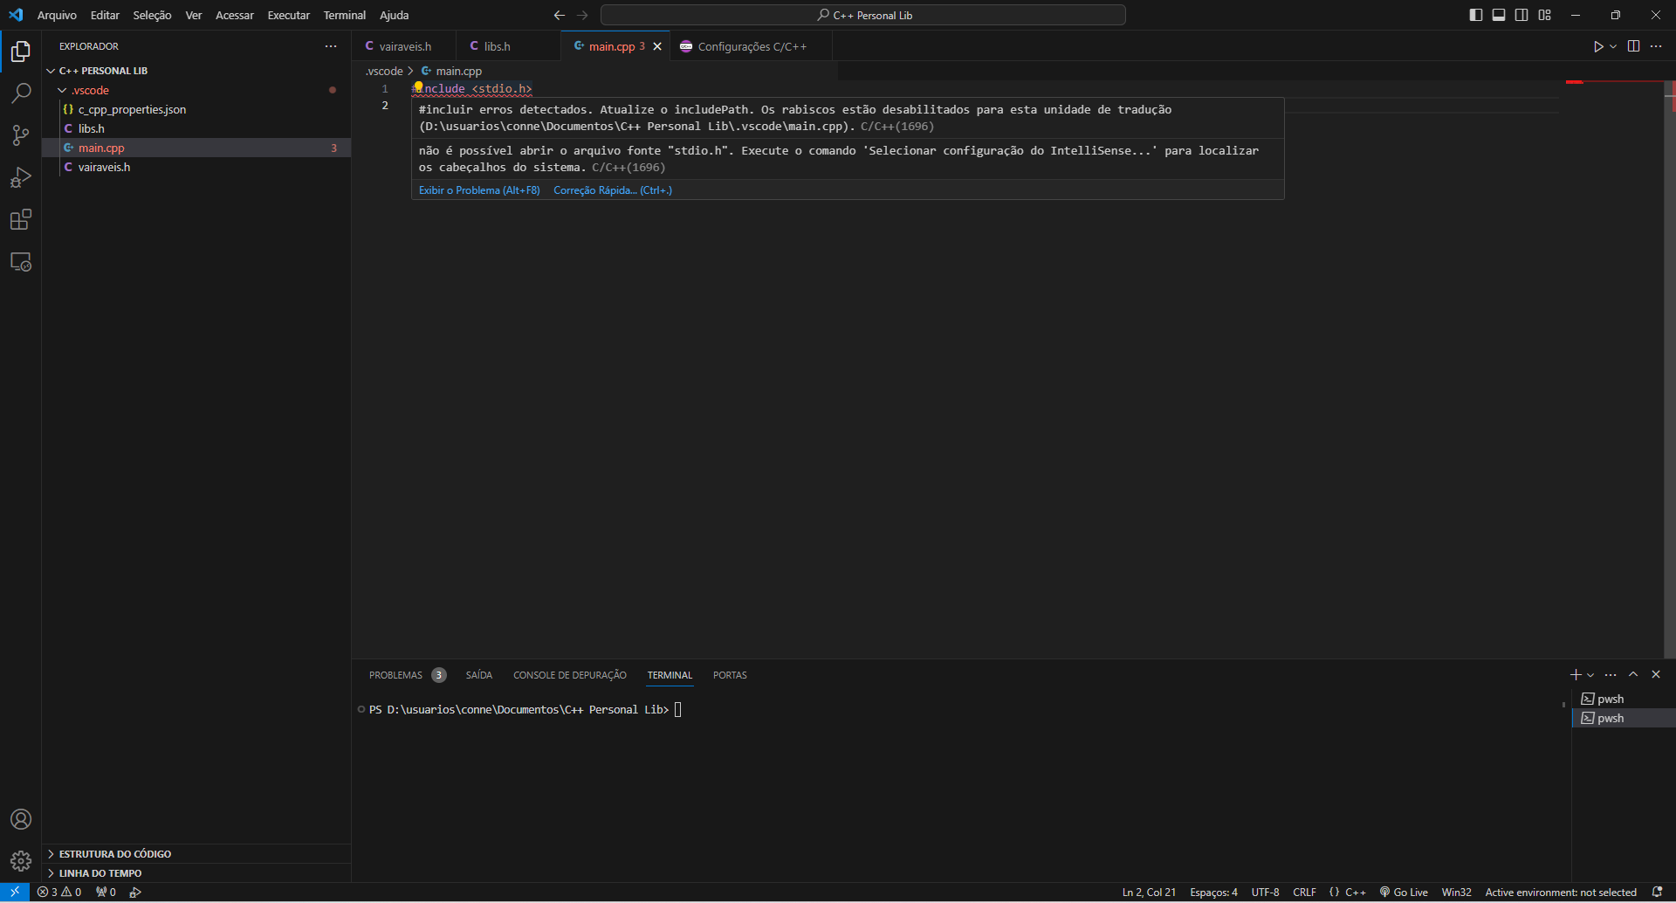Open the Extensions view

coord(21,219)
